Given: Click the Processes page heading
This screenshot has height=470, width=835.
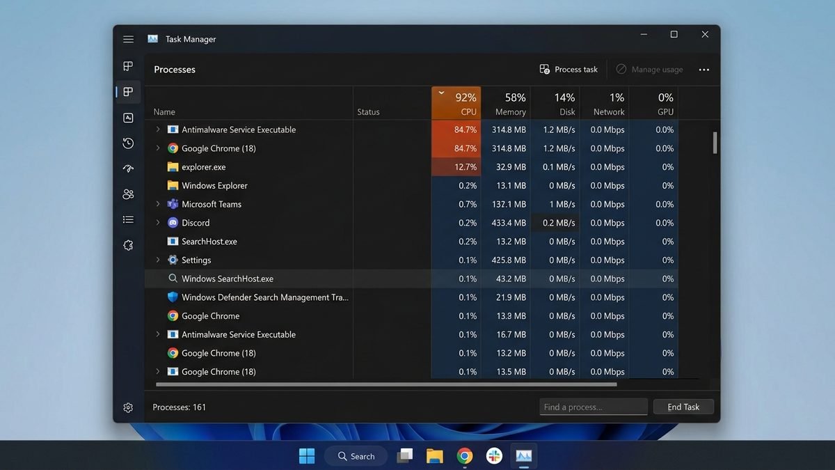Looking at the screenshot, I should pos(175,70).
